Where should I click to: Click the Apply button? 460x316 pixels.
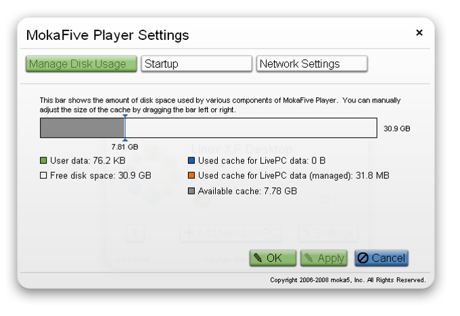pos(324,258)
